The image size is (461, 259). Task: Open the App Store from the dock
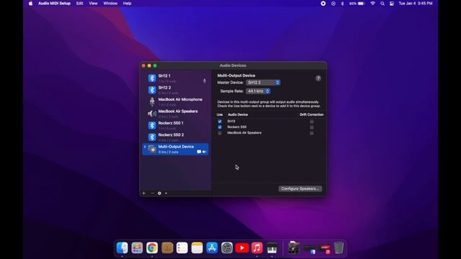pos(212,247)
